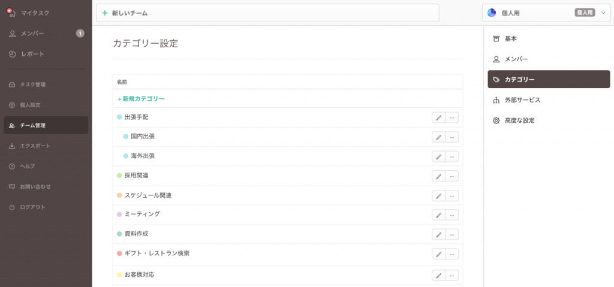Click the 外部サービス hierarchy icon
This screenshot has height=287, width=614.
496,100
